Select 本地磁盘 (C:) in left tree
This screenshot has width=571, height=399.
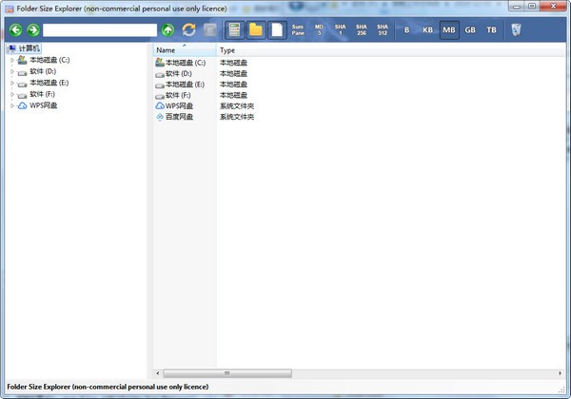tap(49, 60)
